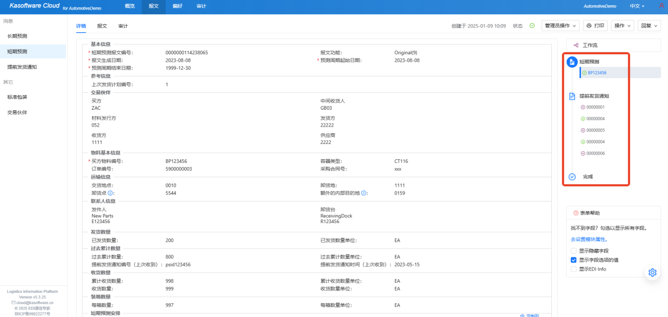The height and width of the screenshot is (317, 668).
Task: Click the status icon beside 00000005
Action: [583, 130]
